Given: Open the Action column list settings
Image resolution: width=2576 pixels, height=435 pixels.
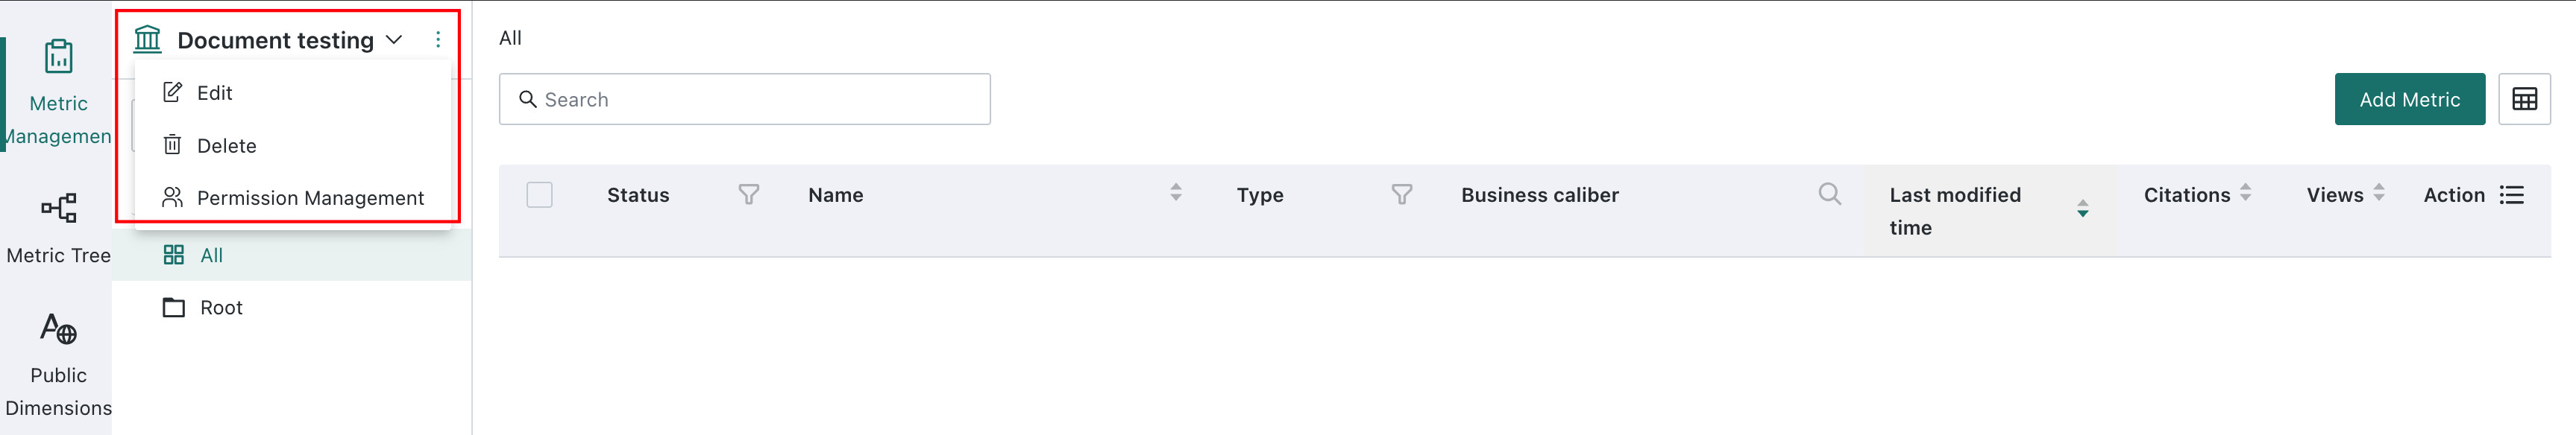Looking at the screenshot, I should [x=2511, y=194].
